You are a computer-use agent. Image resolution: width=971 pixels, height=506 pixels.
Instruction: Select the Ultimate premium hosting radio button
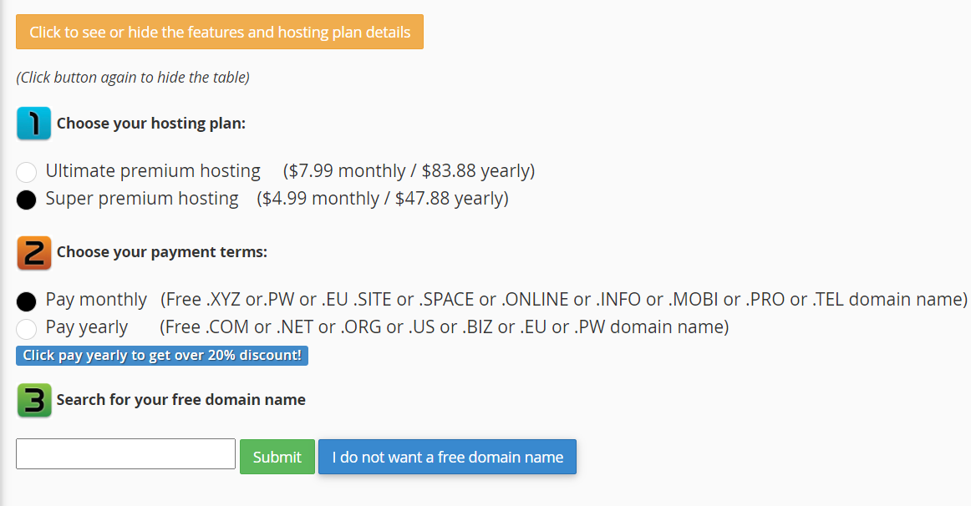tap(27, 172)
